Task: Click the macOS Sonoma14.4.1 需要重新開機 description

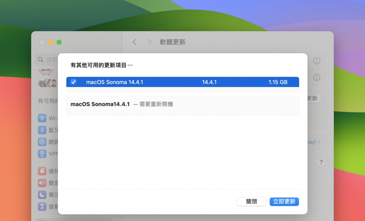Action: (x=122, y=104)
